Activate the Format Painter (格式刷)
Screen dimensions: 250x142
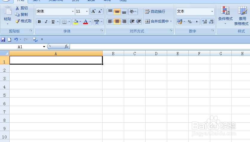pyautogui.click(x=23, y=21)
